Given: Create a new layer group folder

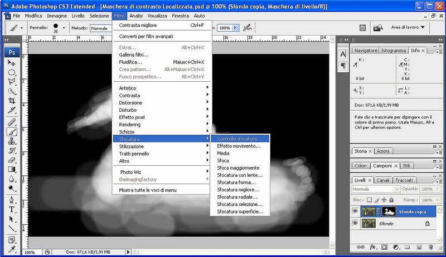Looking at the screenshot, I should click(x=408, y=247).
